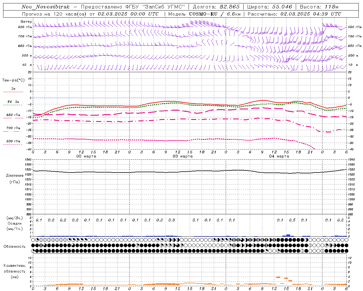
Task: Click the Давление pressure label
Action: coord(15,176)
